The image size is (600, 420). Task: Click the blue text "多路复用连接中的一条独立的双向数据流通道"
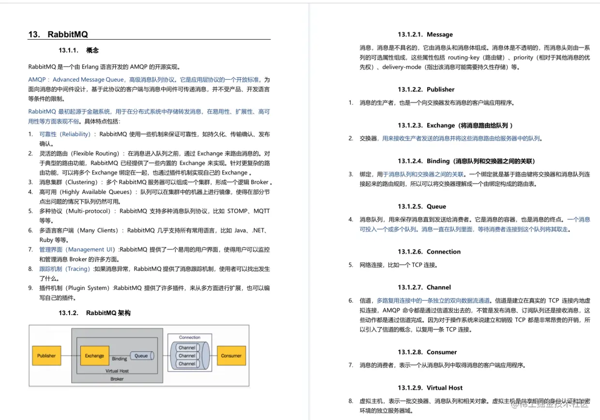[x=433, y=301]
